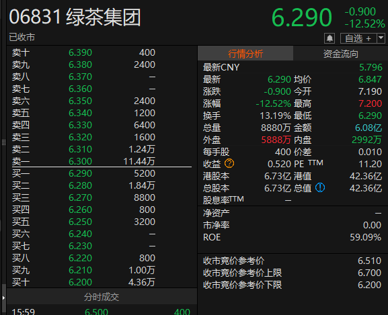Viewport: 388px width, 315px height.
Task: Select the 买四 price 6.260
Action: pos(80,210)
